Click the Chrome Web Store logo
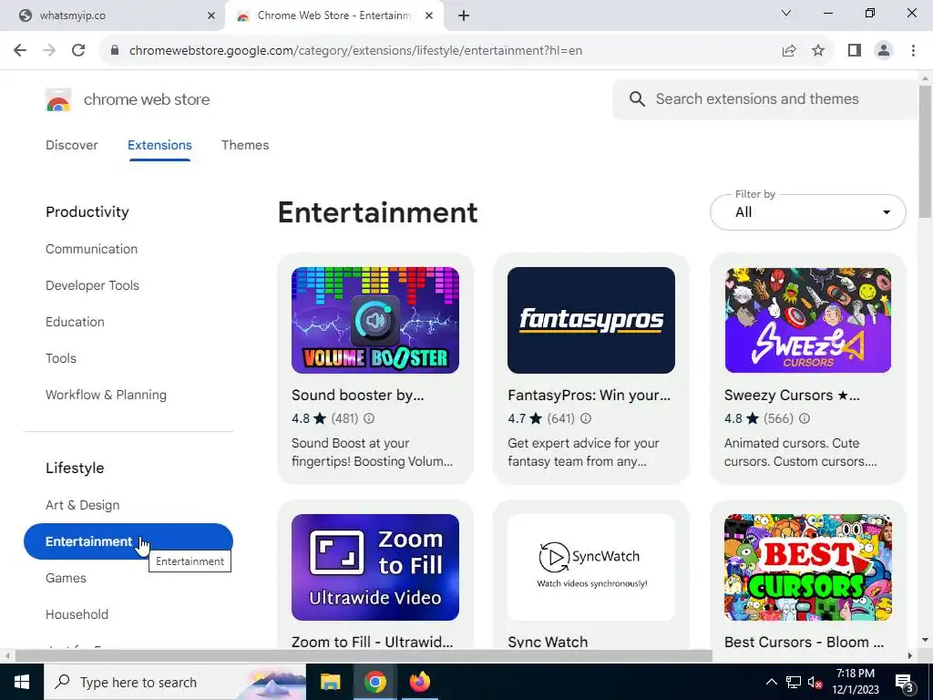This screenshot has height=700, width=933. coord(58,100)
